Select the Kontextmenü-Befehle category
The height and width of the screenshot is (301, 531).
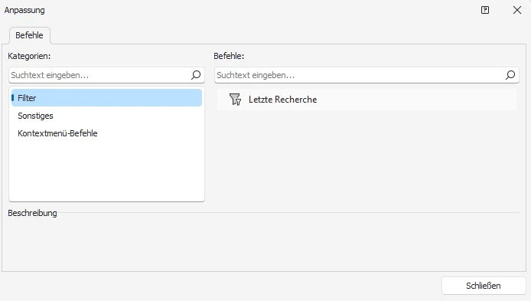pos(106,133)
